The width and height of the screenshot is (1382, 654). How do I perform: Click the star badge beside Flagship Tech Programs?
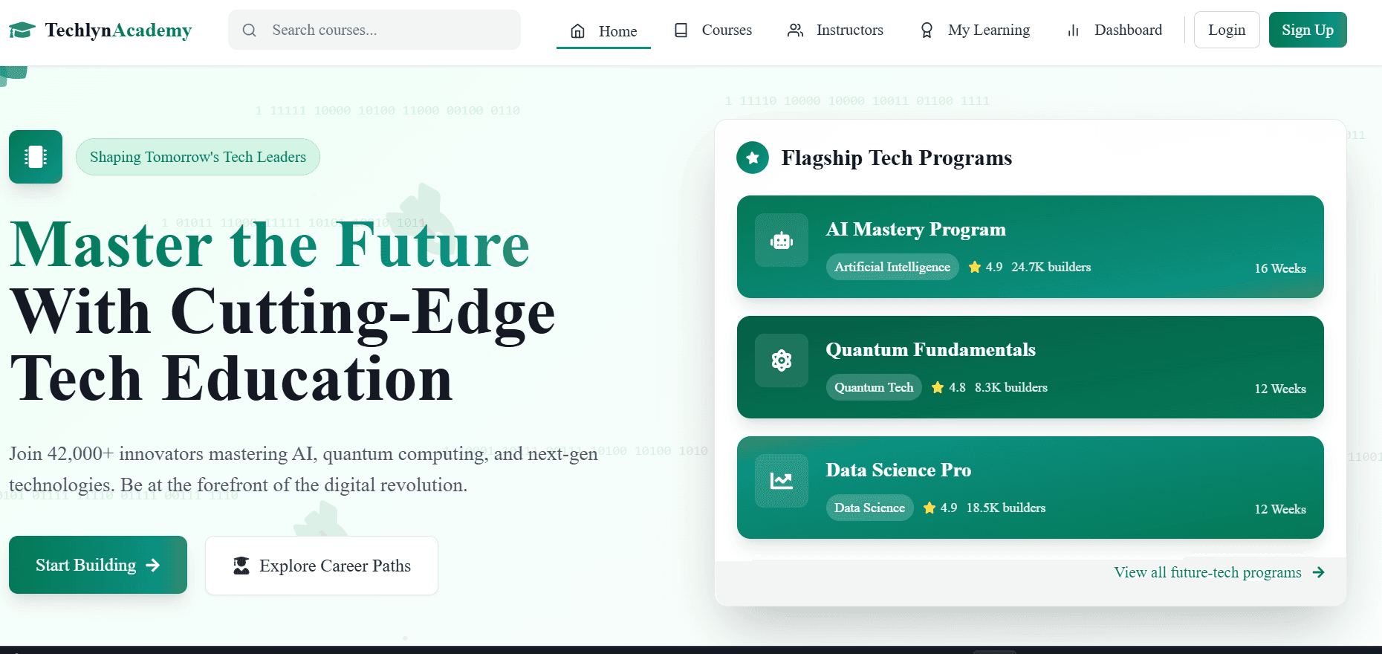pyautogui.click(x=753, y=158)
